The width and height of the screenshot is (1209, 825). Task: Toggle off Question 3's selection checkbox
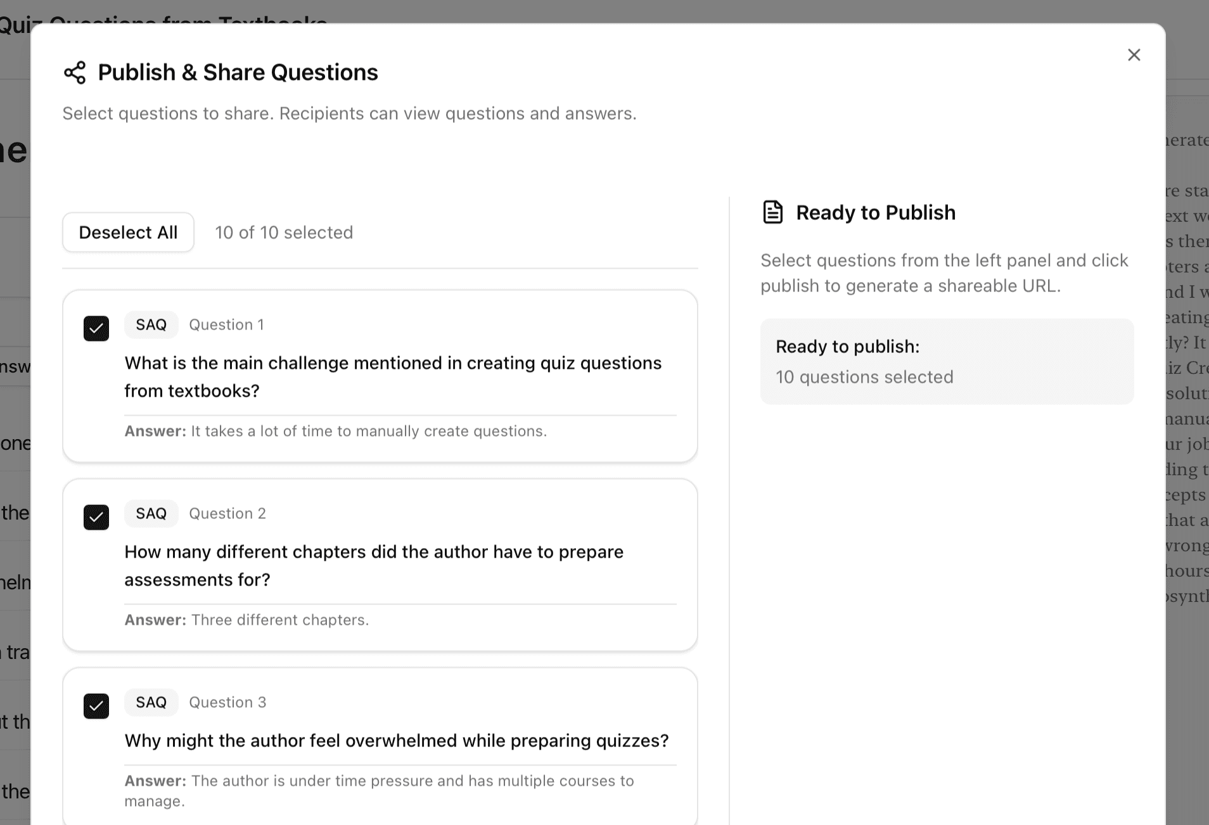[96, 706]
